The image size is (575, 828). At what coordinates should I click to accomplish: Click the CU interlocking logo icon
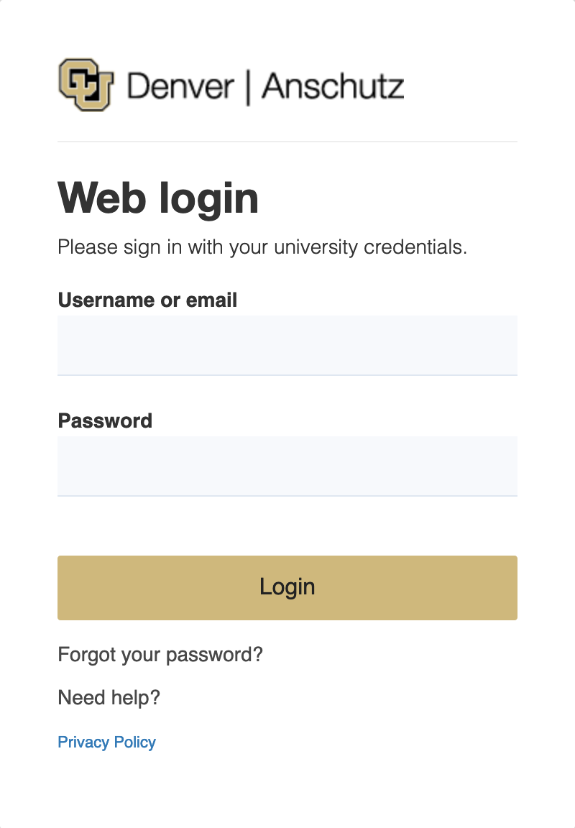coord(86,85)
